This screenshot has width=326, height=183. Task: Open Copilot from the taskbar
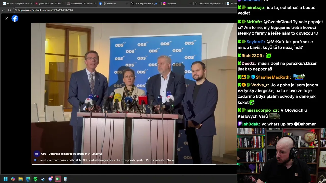pyautogui.click(x=13, y=179)
